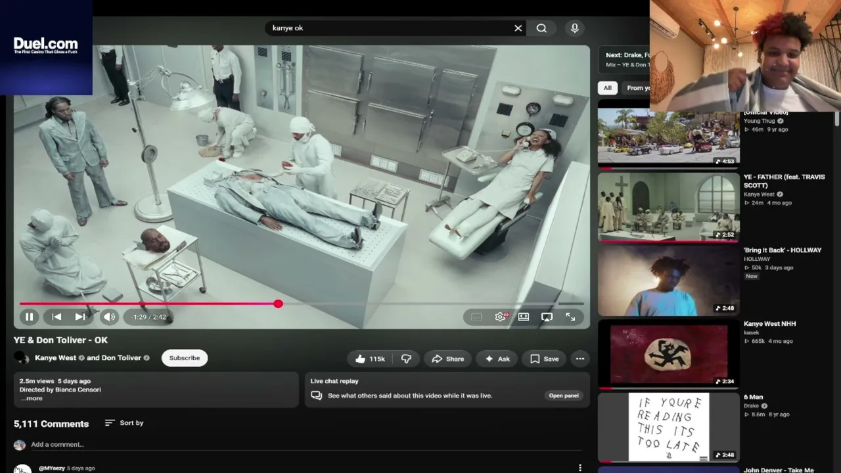Dislike the video with thumbs down
Image resolution: width=841 pixels, height=473 pixels.
pyautogui.click(x=406, y=359)
